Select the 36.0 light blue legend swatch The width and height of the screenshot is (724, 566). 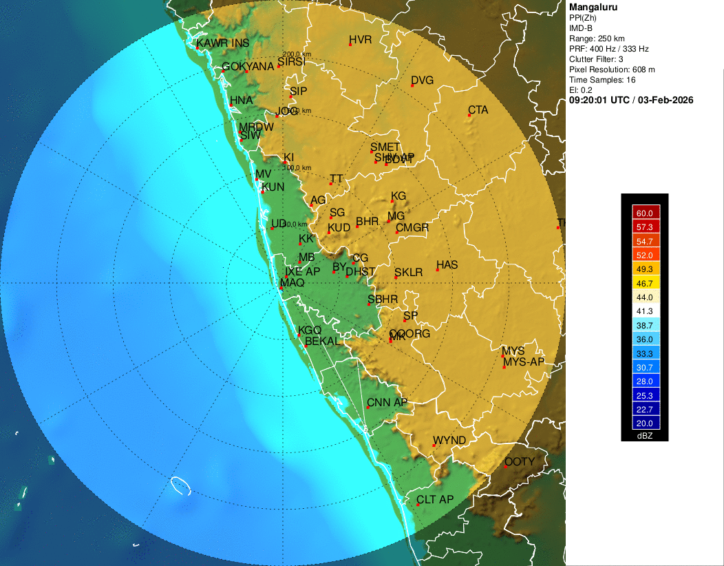pyautogui.click(x=644, y=339)
